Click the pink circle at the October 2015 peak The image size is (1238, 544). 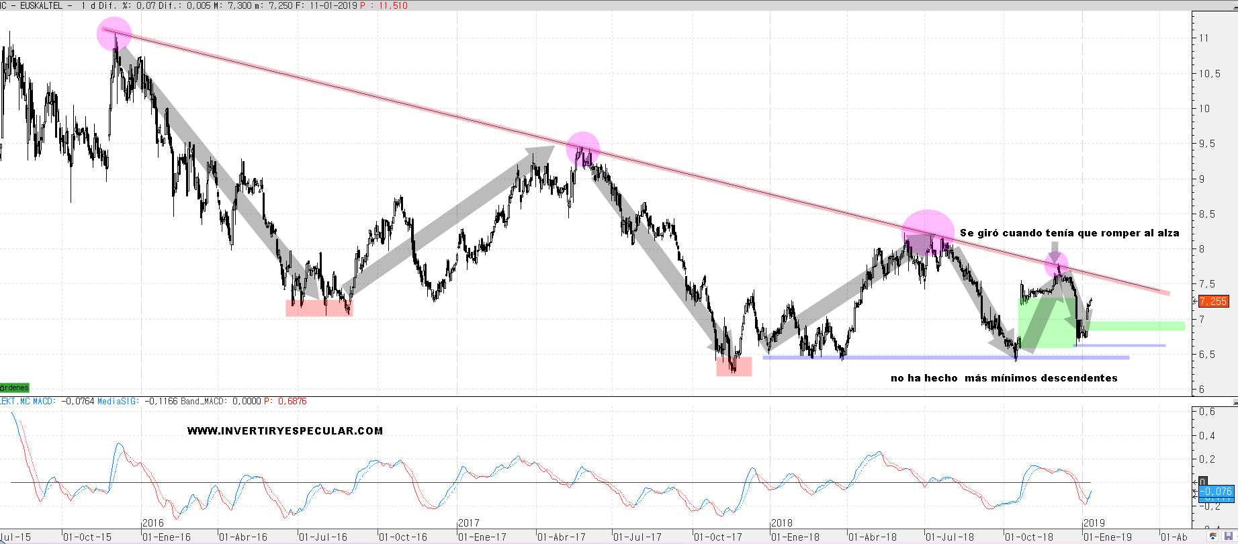(x=114, y=34)
